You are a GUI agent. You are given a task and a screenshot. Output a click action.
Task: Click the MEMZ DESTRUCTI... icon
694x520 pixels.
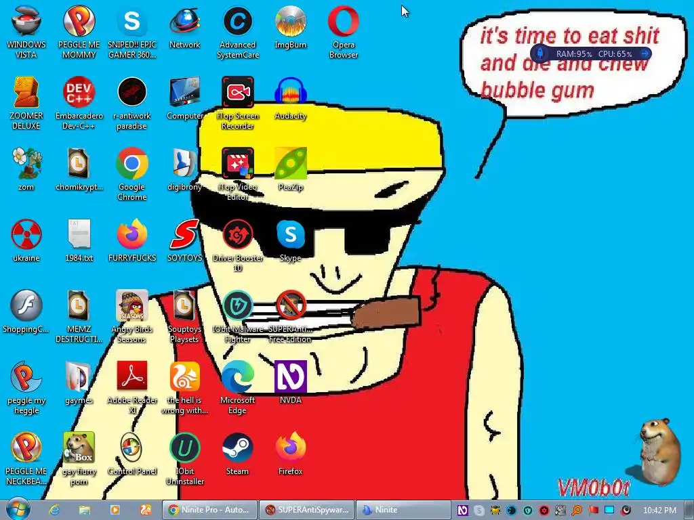click(79, 316)
